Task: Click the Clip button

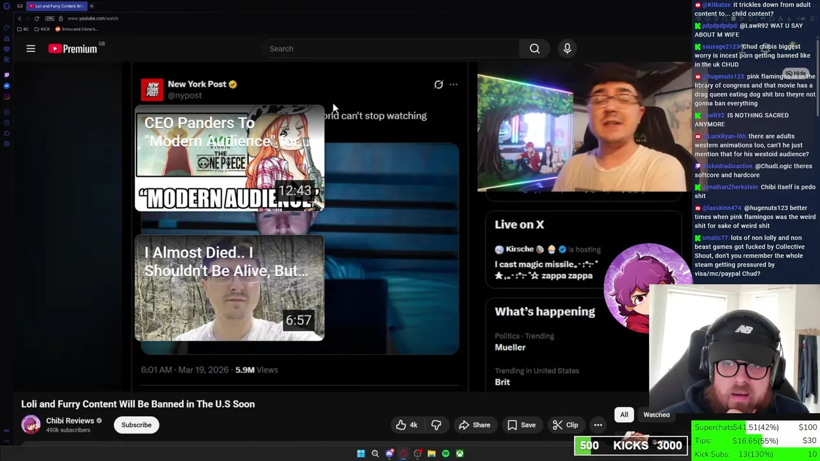Action: tap(566, 425)
